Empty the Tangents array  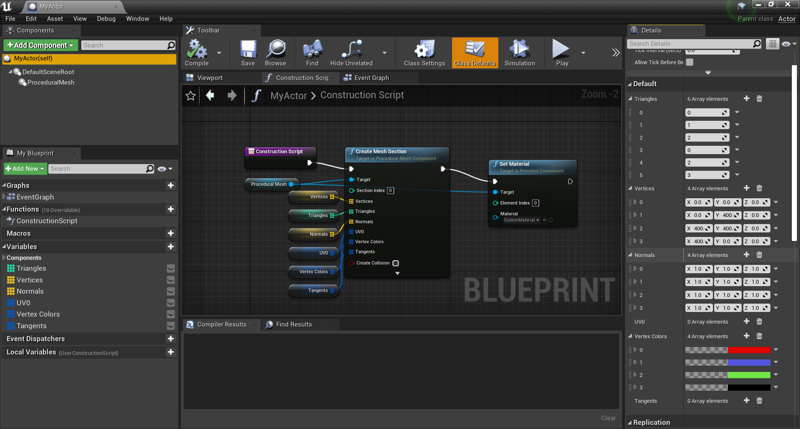click(759, 400)
